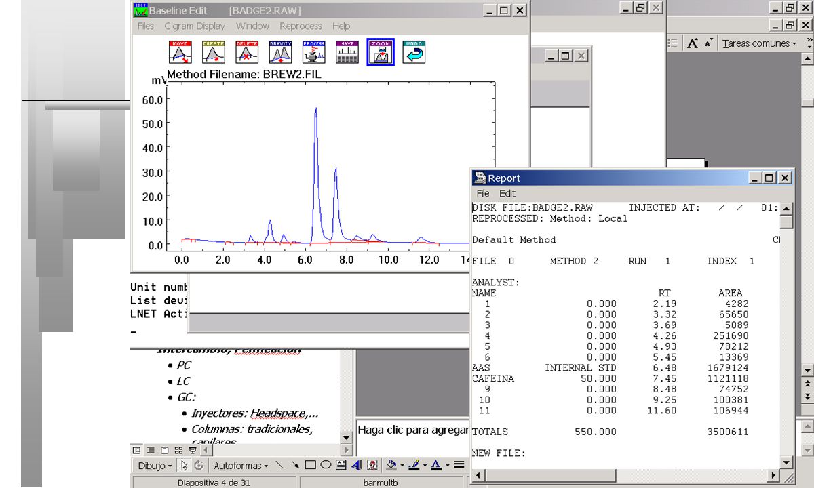
Task: Switch to Slide view in PowerPoint
Action: 165,450
